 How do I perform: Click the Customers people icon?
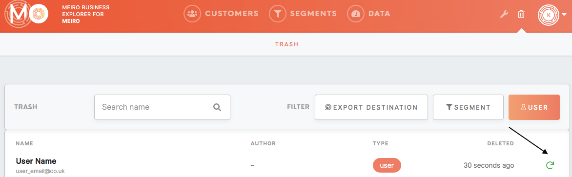[x=192, y=14]
